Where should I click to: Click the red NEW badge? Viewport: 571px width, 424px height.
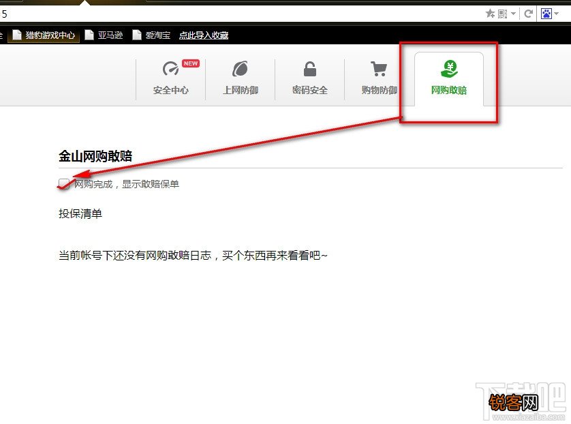pyautogui.click(x=191, y=63)
